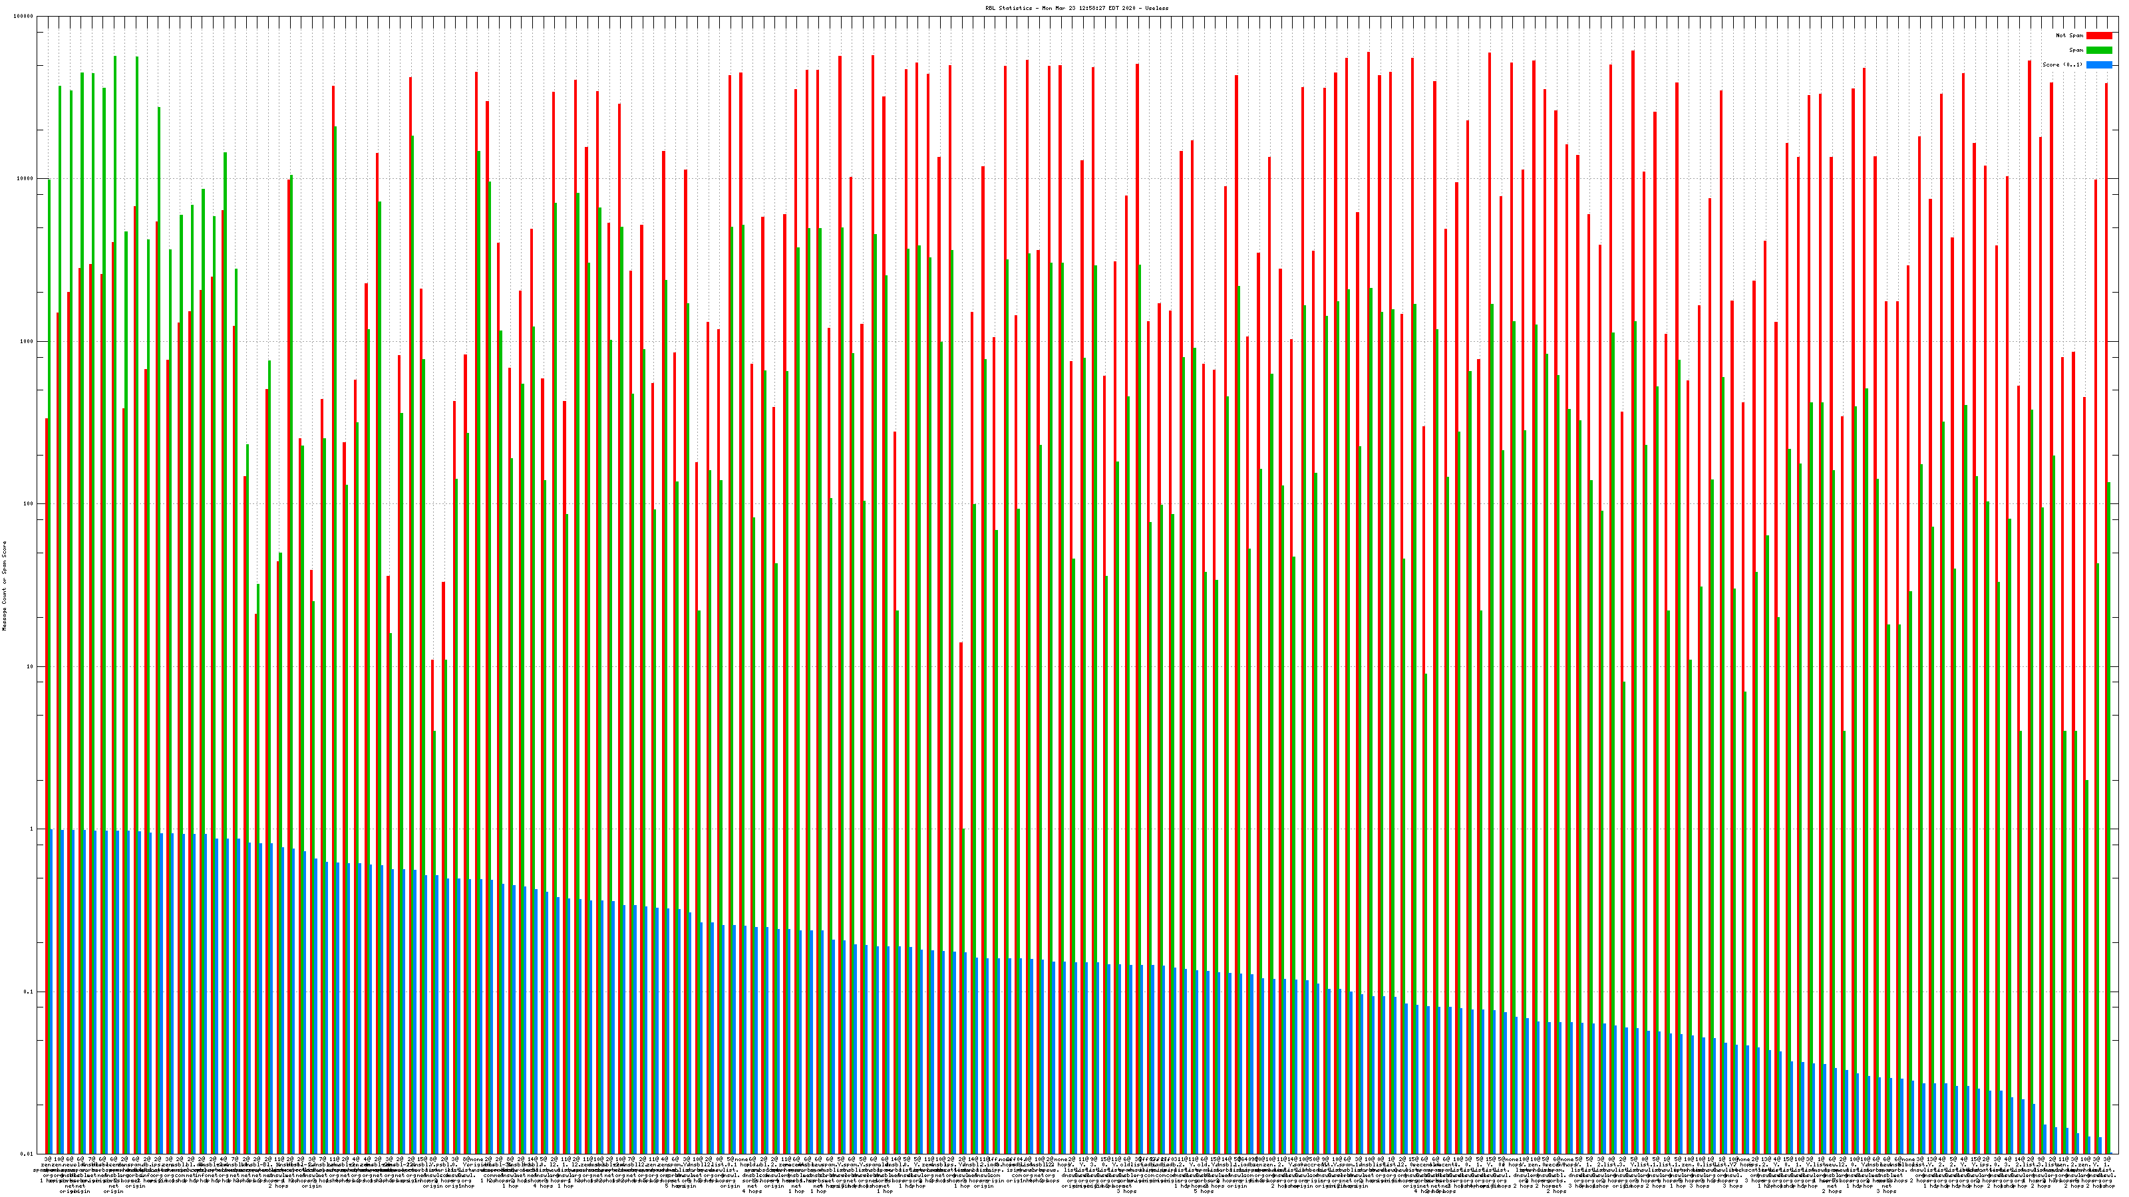
Task: Click the 100 y-axis tick label
Action: click(29, 504)
